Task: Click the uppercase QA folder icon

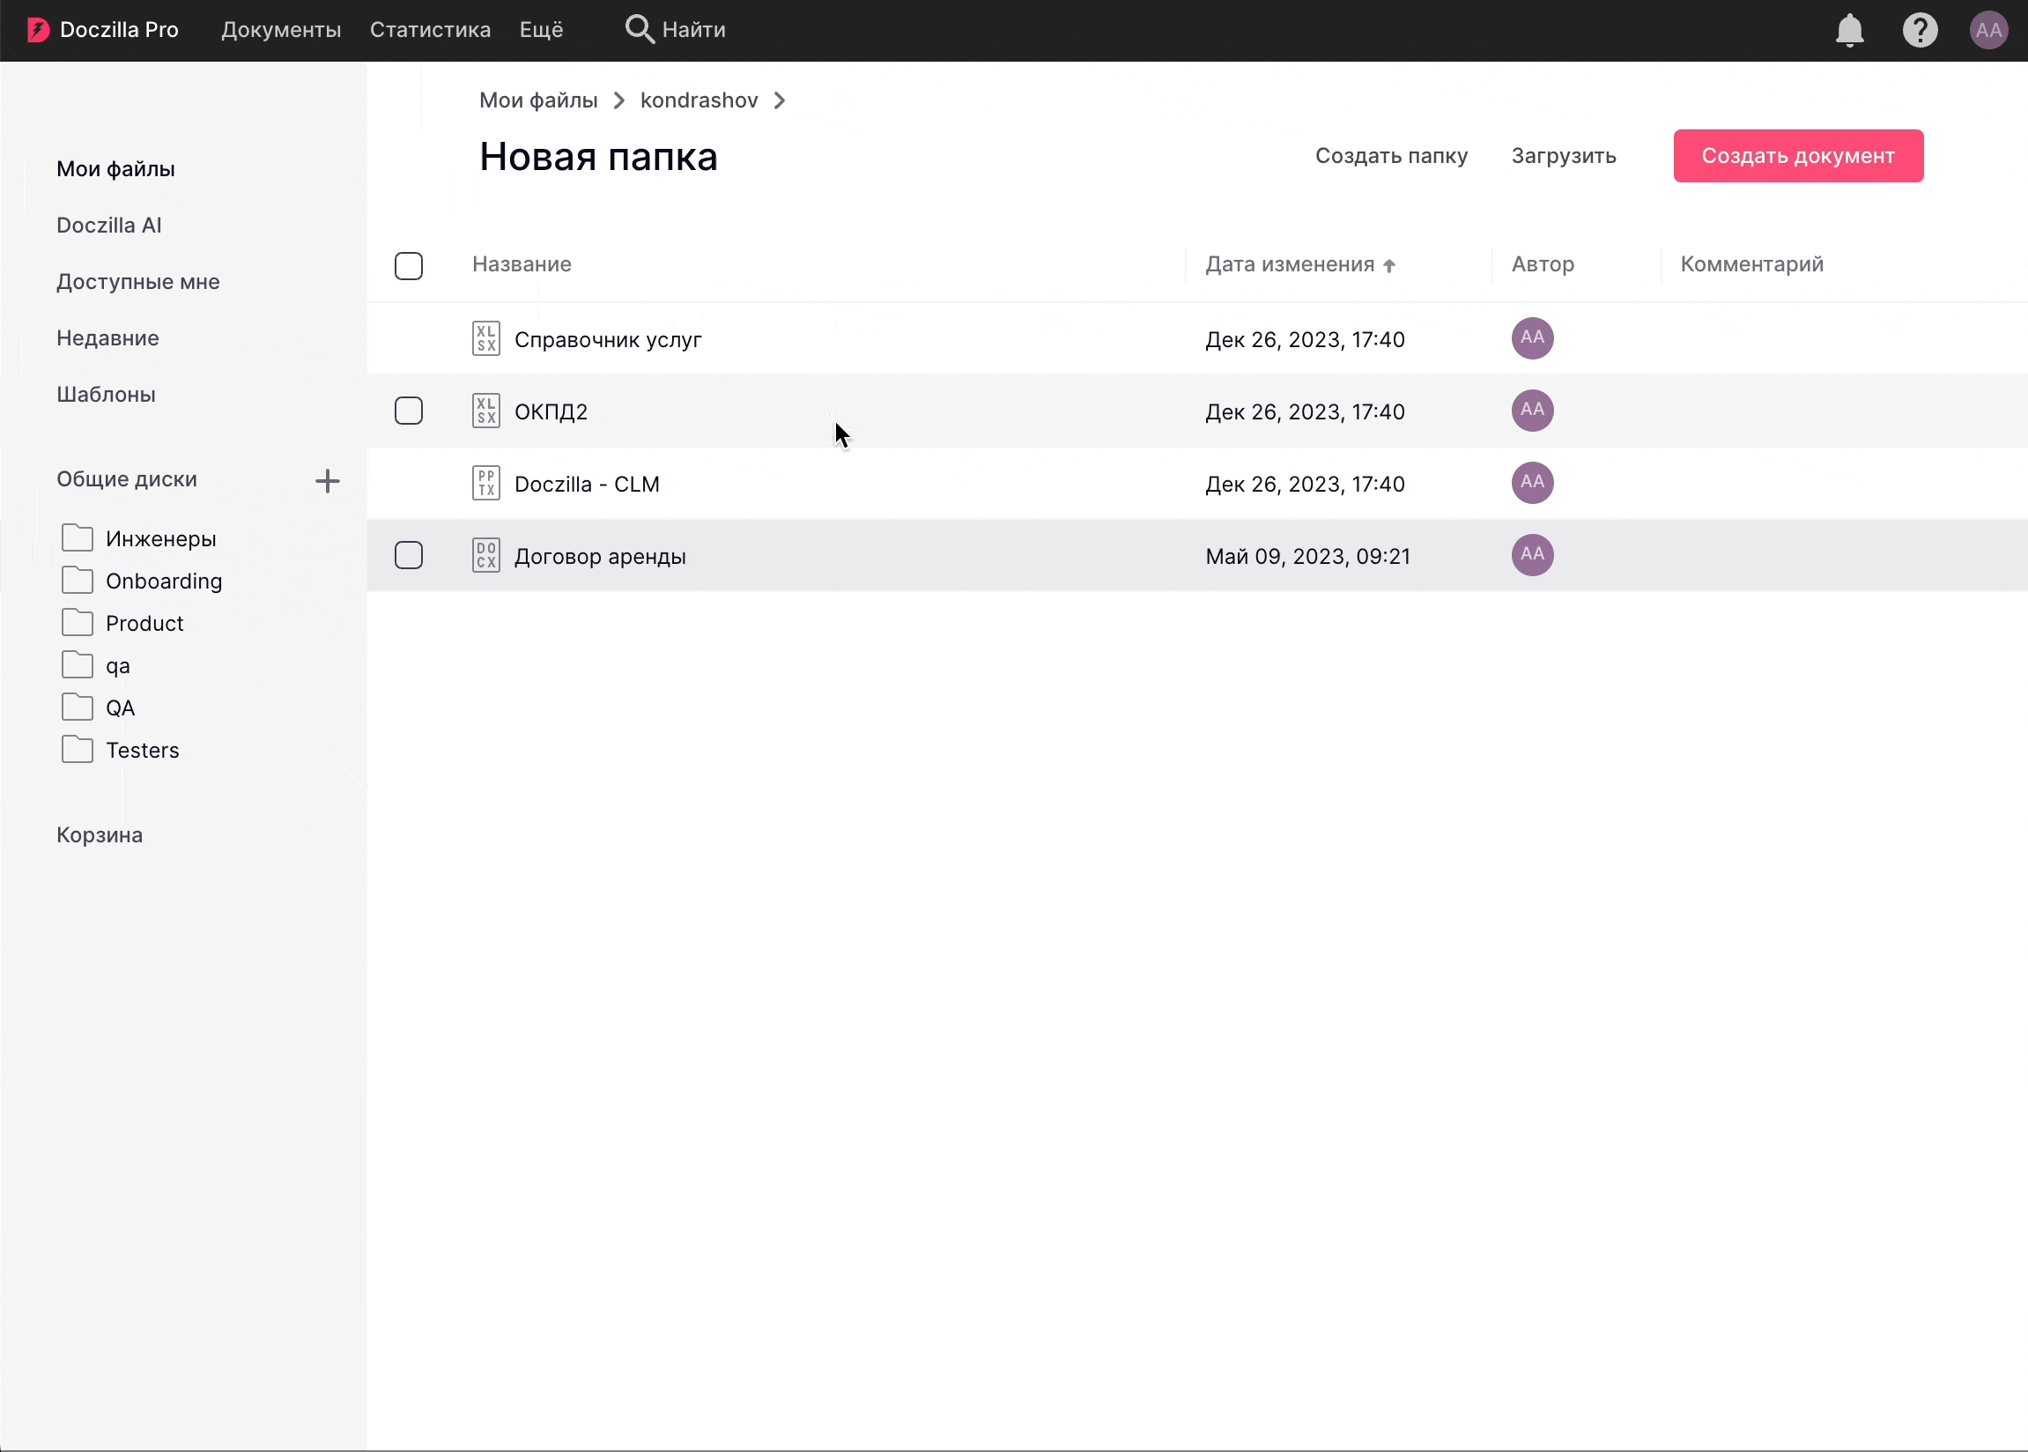Action: pyautogui.click(x=78, y=707)
